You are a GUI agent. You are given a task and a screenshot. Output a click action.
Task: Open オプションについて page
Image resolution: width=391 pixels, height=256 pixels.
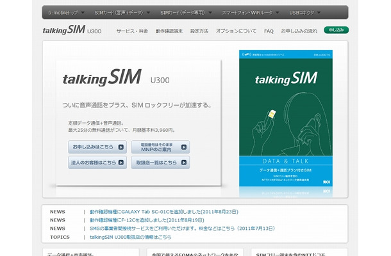coord(236,31)
